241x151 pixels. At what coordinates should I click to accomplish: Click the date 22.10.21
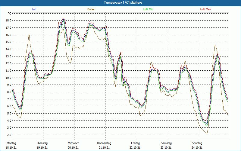click(x=135, y=148)
